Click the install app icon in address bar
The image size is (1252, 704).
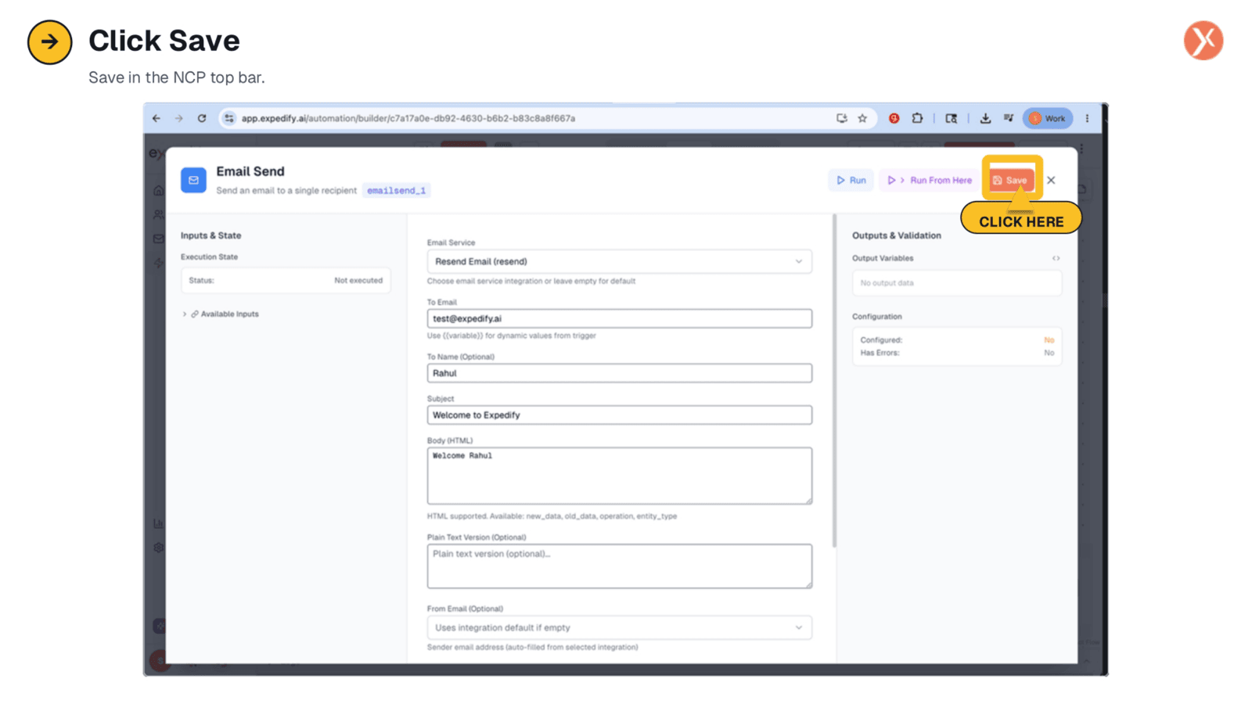point(842,118)
